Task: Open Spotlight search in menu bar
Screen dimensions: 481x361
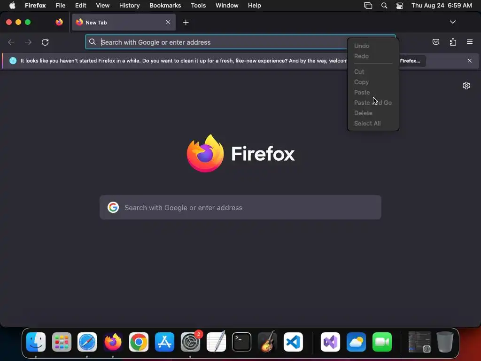Action: [x=384, y=6]
